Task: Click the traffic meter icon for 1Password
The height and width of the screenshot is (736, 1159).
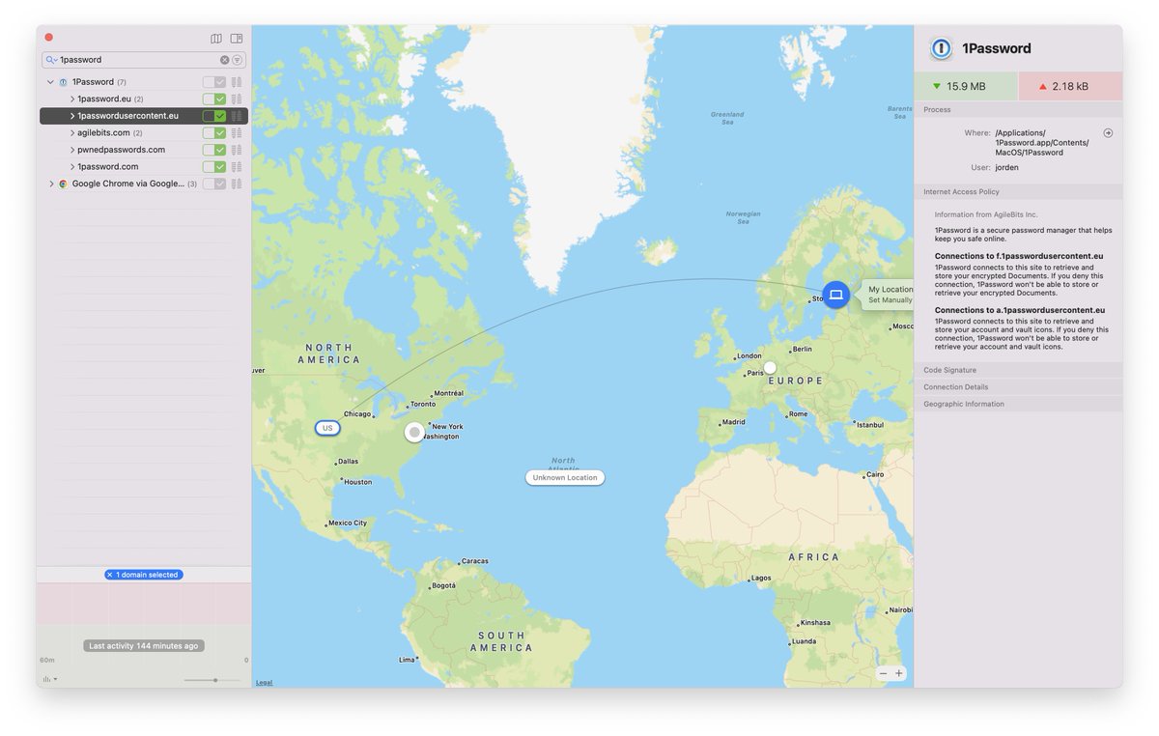Action: click(x=237, y=82)
